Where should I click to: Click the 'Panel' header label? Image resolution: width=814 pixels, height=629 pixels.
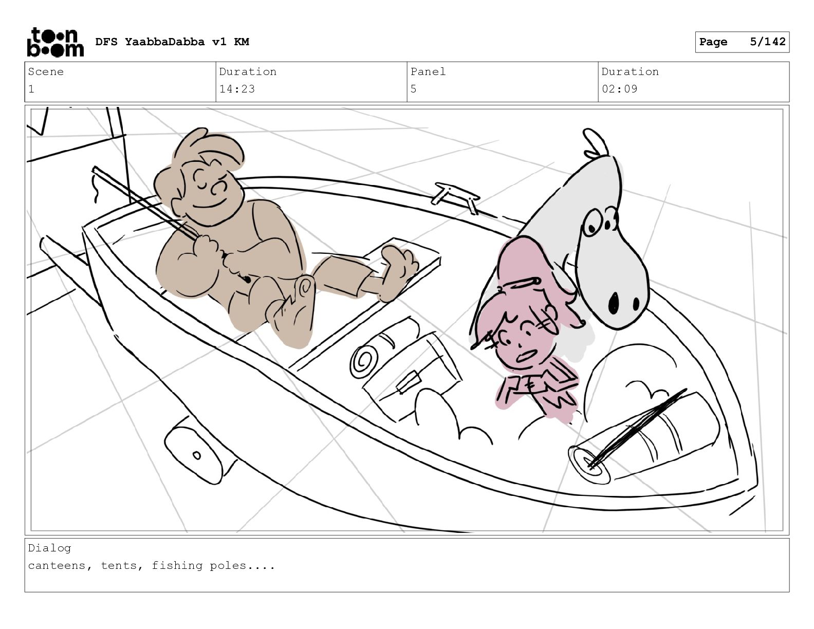pyautogui.click(x=428, y=71)
